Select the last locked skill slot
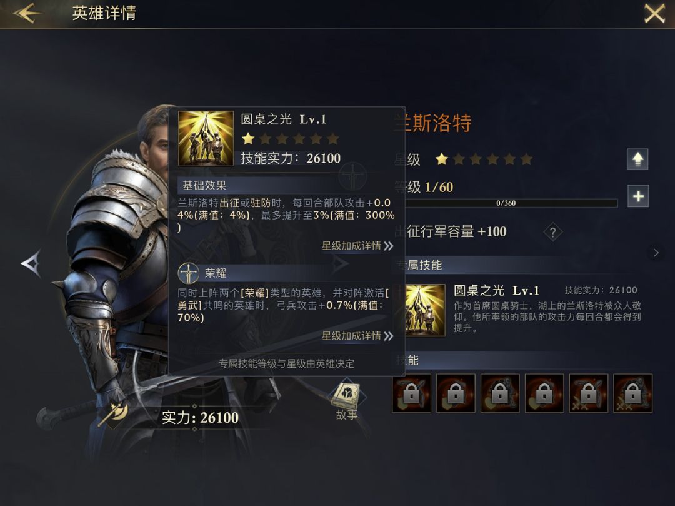The image size is (675, 506). click(x=632, y=393)
